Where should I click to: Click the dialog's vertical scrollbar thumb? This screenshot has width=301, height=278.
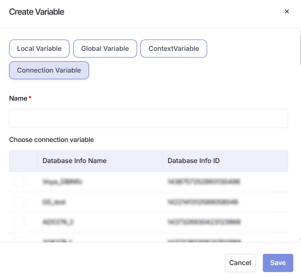pos(300,50)
